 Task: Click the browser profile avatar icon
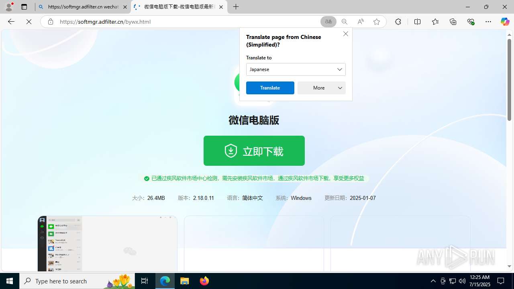click(9, 7)
